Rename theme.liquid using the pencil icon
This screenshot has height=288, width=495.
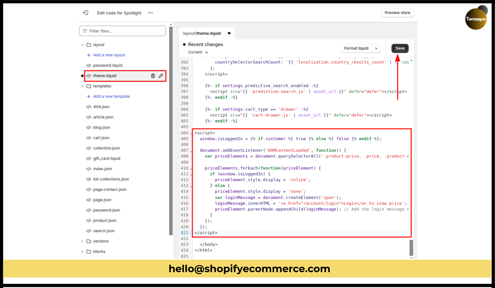click(161, 76)
